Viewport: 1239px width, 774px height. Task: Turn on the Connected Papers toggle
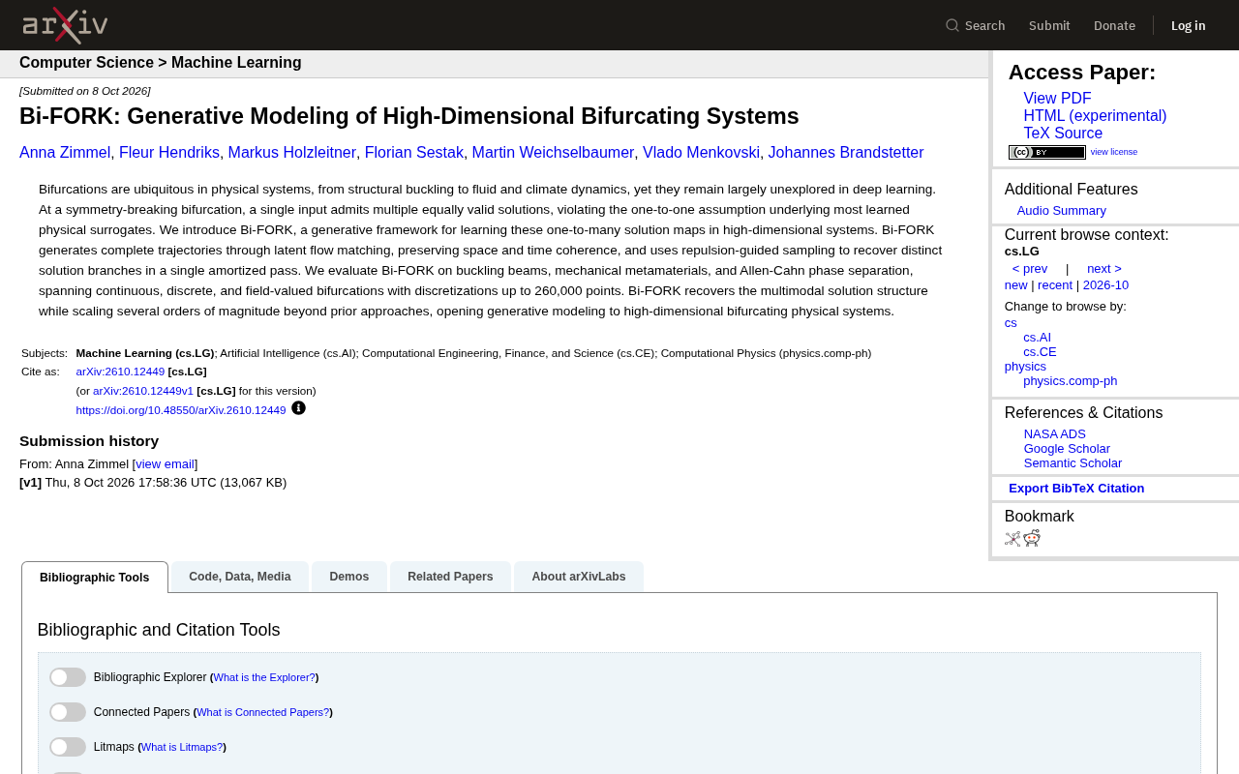pyautogui.click(x=68, y=712)
